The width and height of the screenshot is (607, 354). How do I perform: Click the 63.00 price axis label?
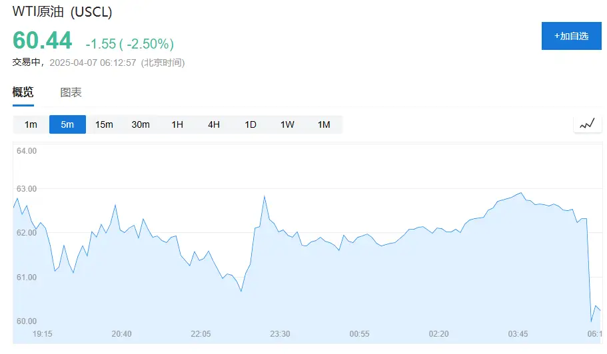click(x=27, y=189)
